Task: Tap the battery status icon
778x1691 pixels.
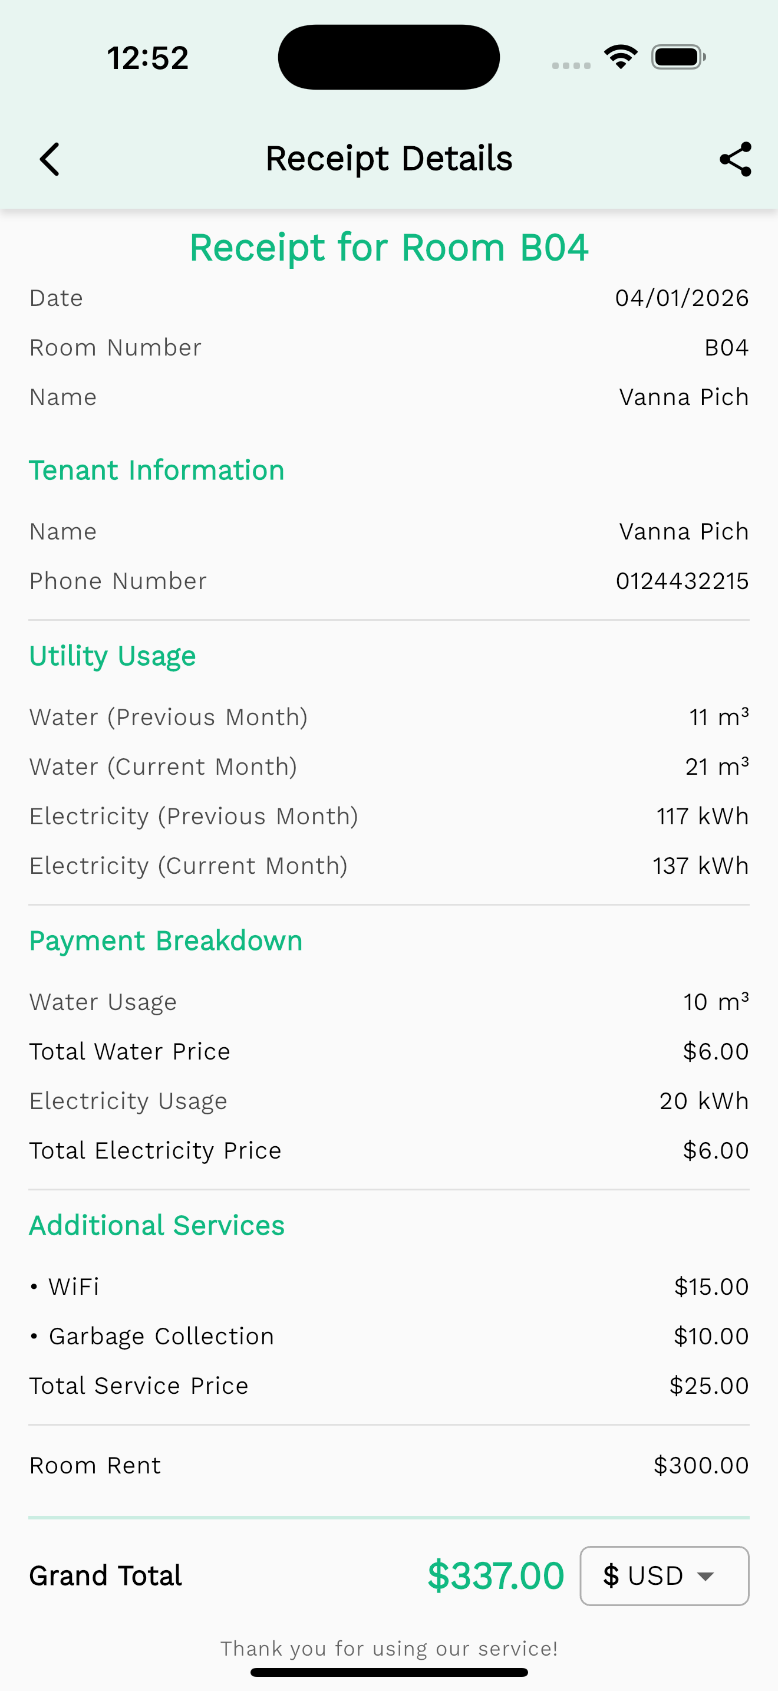Action: click(678, 57)
